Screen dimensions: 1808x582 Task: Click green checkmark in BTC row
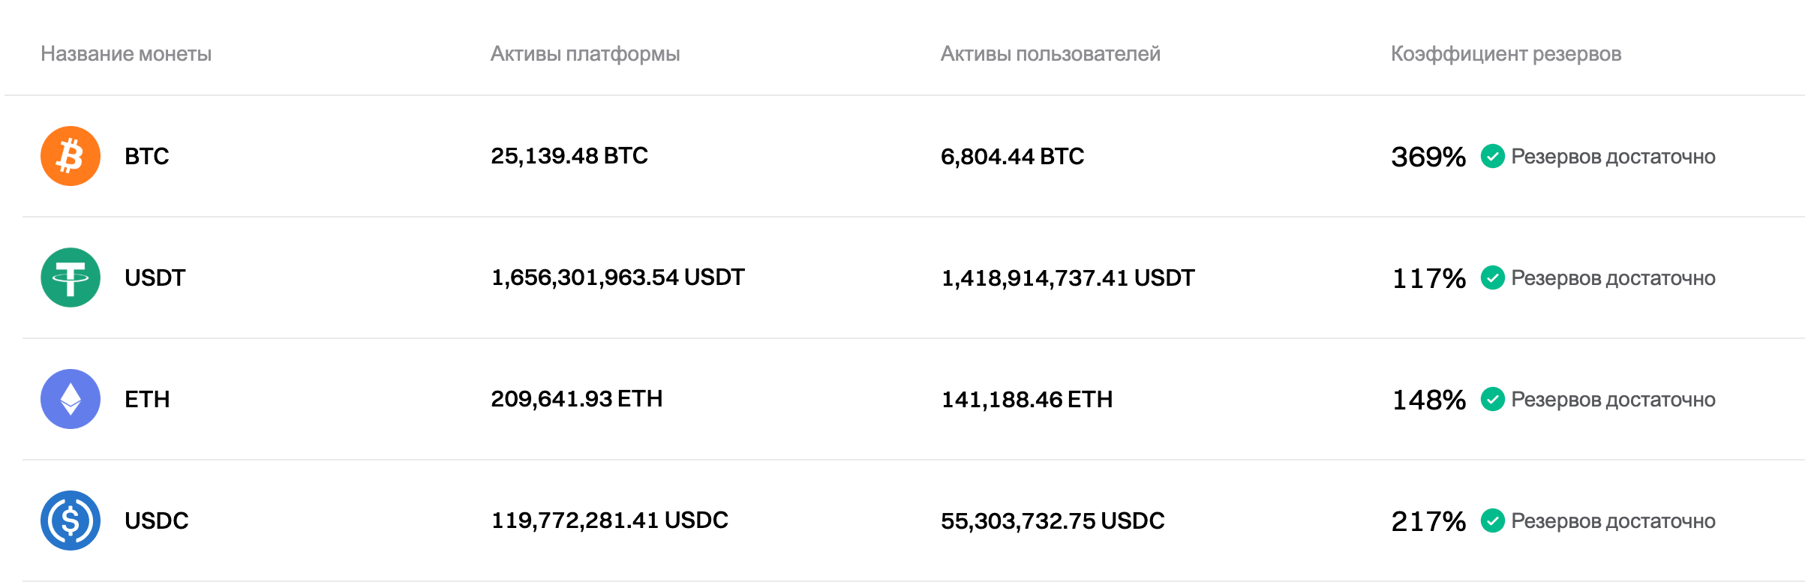1492,156
